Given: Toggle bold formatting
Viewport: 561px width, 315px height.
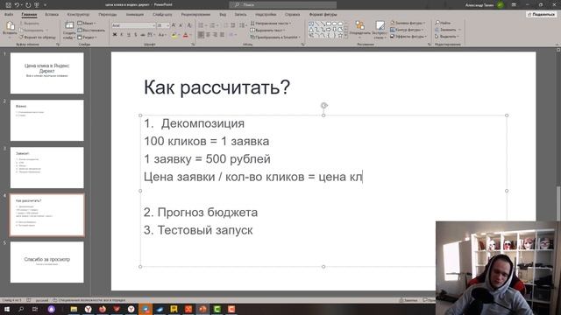Looking at the screenshot, I should [115, 35].
